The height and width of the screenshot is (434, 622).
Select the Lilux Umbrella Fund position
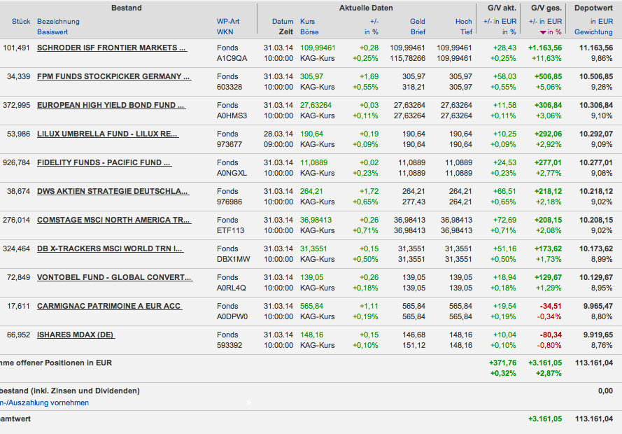click(x=107, y=134)
